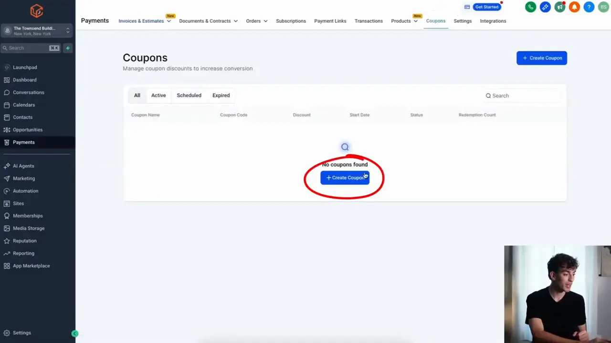Click the top-right Create Coupon button
This screenshot has width=611, height=343.
point(542,58)
